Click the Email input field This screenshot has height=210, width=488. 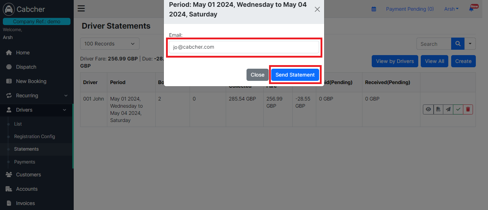pyautogui.click(x=244, y=47)
